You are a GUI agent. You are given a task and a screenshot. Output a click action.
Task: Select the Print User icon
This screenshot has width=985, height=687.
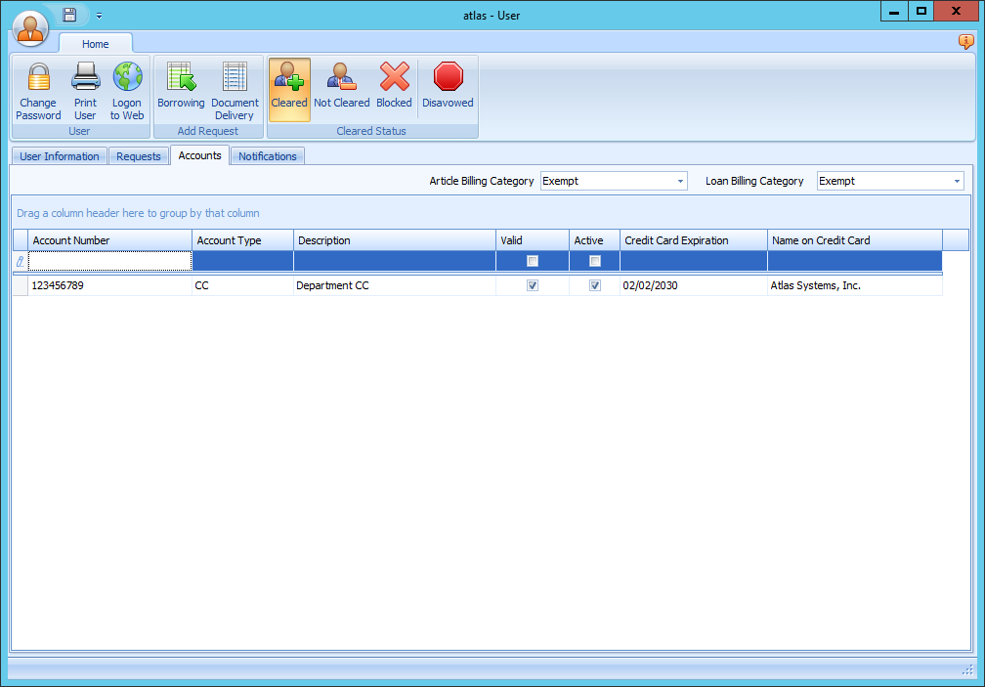coord(85,90)
